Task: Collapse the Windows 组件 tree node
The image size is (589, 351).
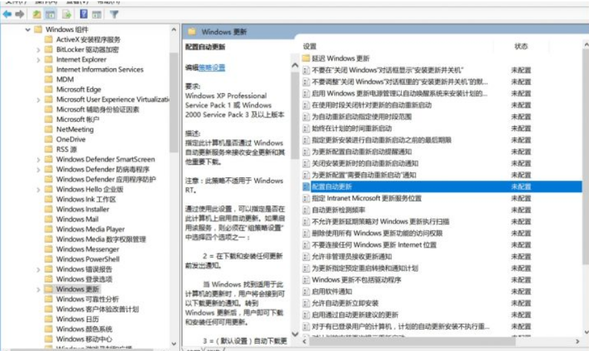Action: (28, 30)
